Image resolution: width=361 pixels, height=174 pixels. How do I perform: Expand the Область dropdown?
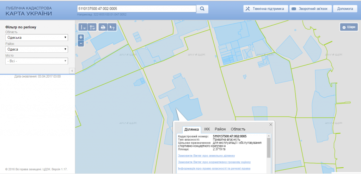pyautogui.click(x=36, y=38)
